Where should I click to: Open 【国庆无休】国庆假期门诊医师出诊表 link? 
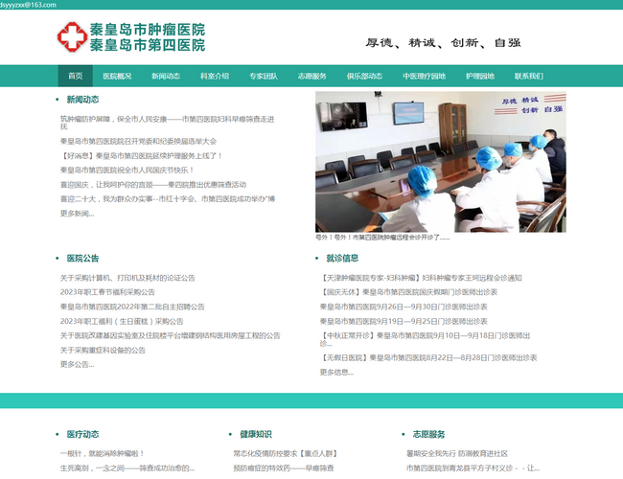tap(409, 292)
